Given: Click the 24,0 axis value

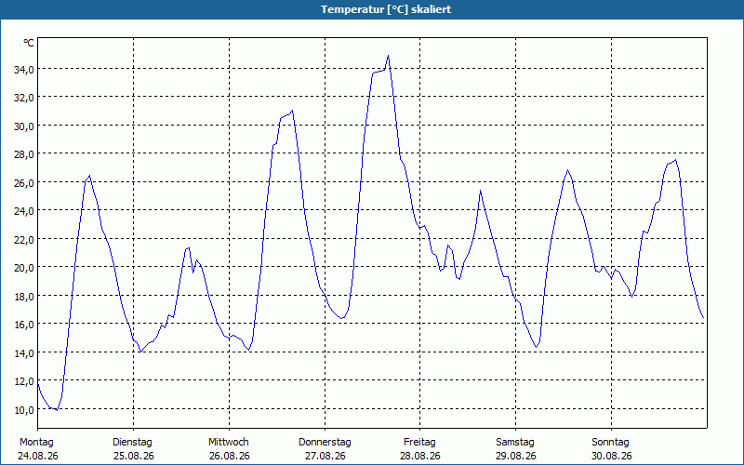Looking at the screenshot, I should click(x=24, y=211).
